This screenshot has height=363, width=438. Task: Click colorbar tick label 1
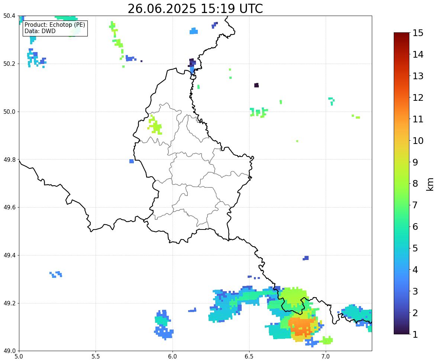(x=415, y=334)
